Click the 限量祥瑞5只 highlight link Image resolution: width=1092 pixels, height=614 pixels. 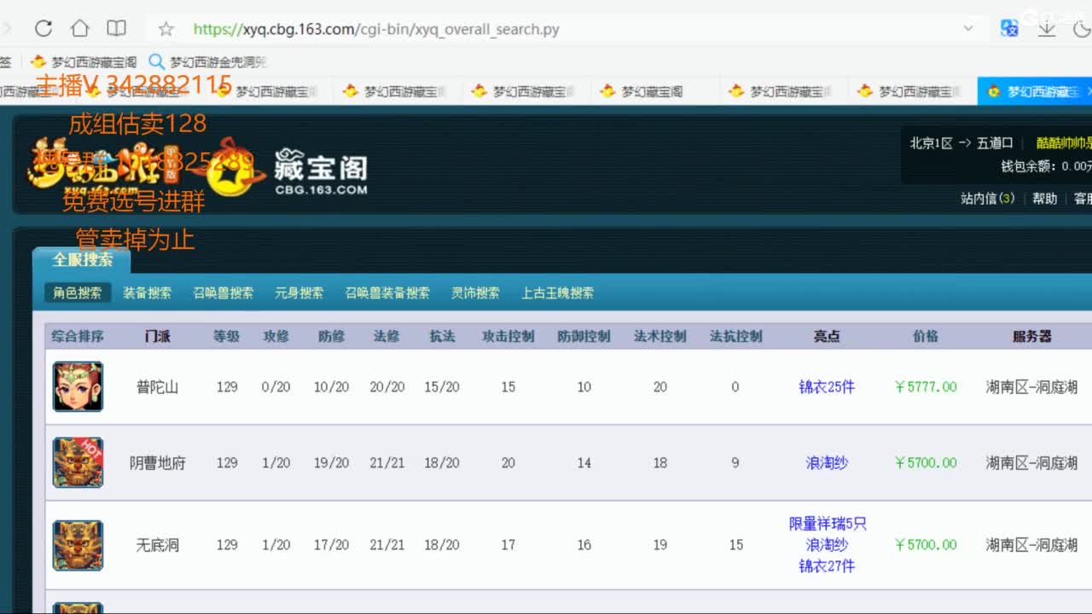pos(827,524)
